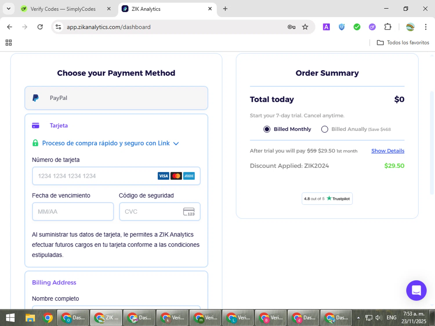Launch Chrome from the pinned taskbar icon
This screenshot has height=326, width=435.
click(x=48, y=318)
